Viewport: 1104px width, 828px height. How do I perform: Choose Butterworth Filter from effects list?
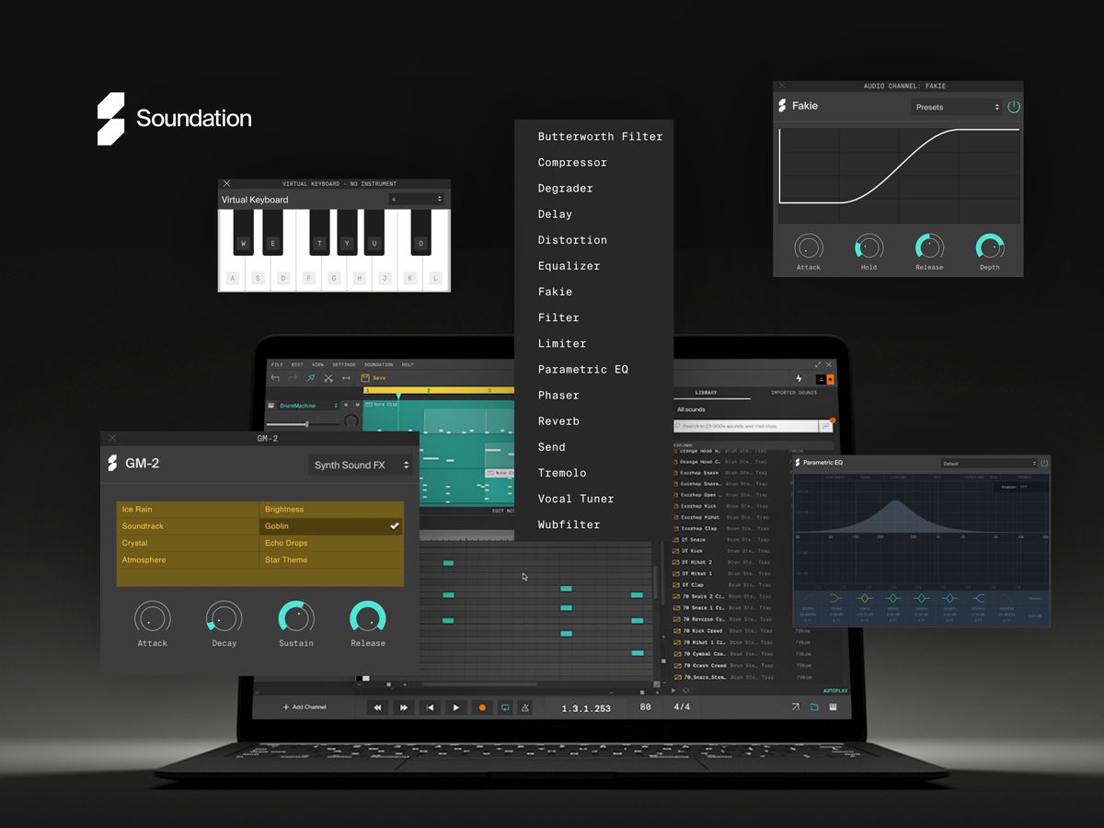(x=600, y=136)
